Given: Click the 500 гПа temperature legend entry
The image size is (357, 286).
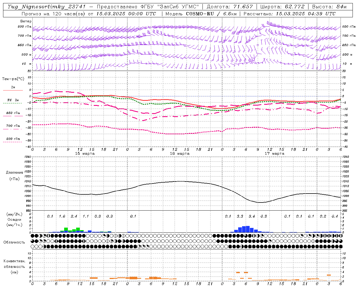Looking at the screenshot, I should pyautogui.click(x=13, y=139).
